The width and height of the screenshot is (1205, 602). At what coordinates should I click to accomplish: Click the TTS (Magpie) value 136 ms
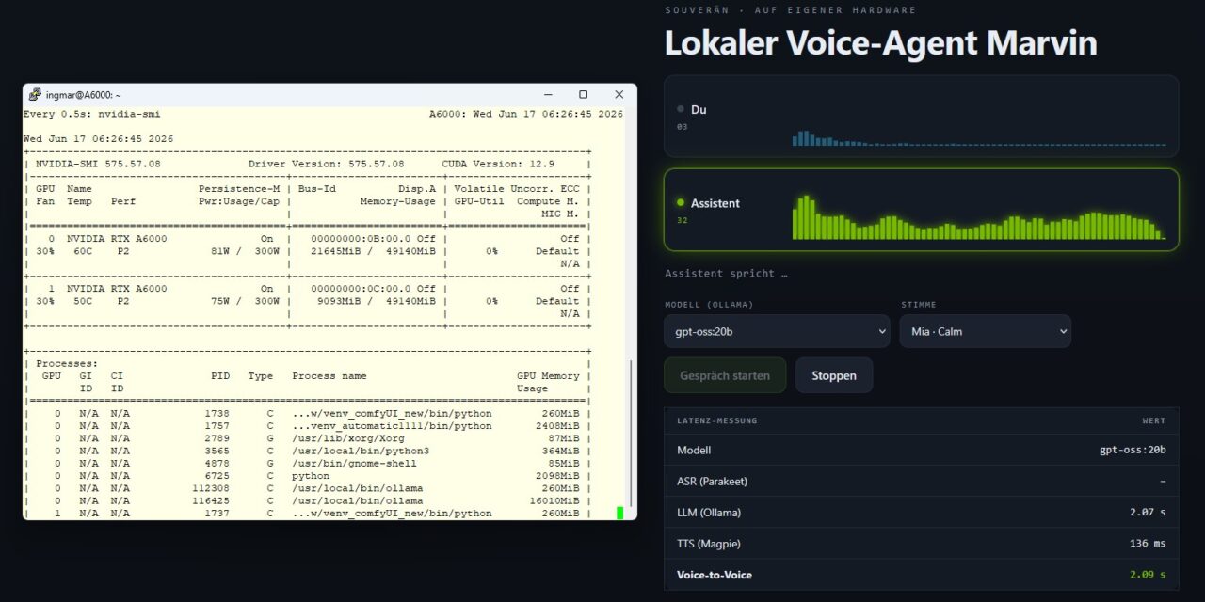[x=1148, y=544]
